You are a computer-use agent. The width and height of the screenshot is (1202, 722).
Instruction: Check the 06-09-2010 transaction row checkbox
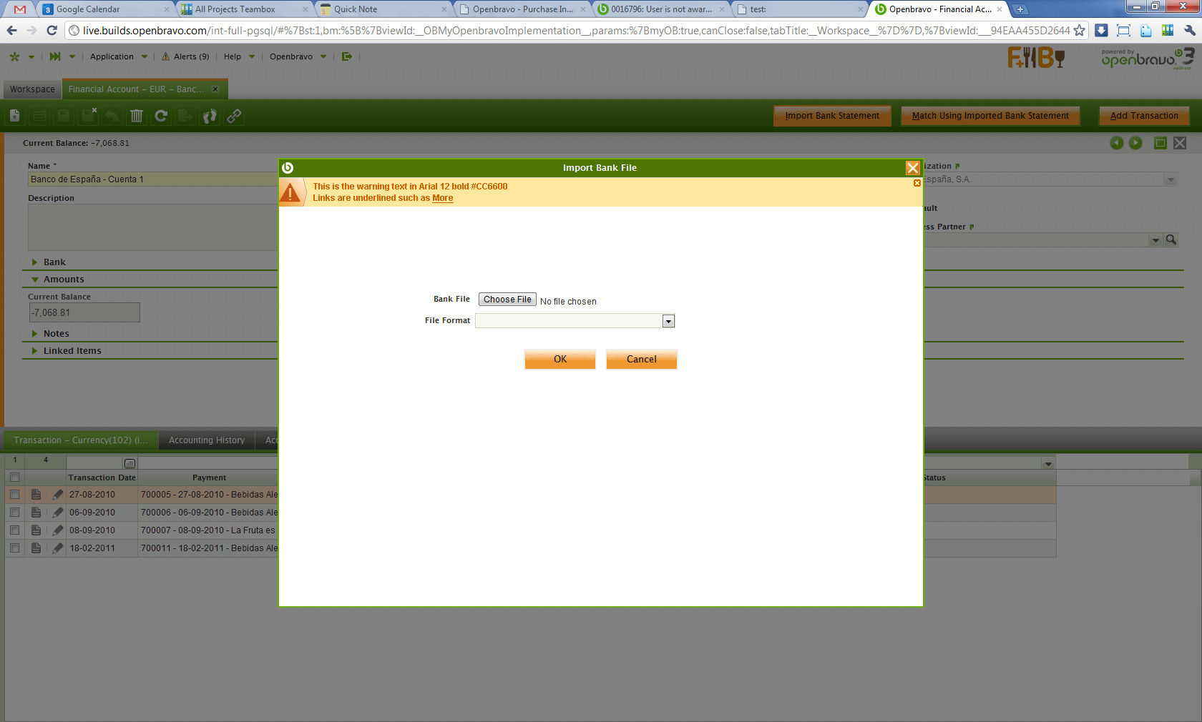pos(14,513)
